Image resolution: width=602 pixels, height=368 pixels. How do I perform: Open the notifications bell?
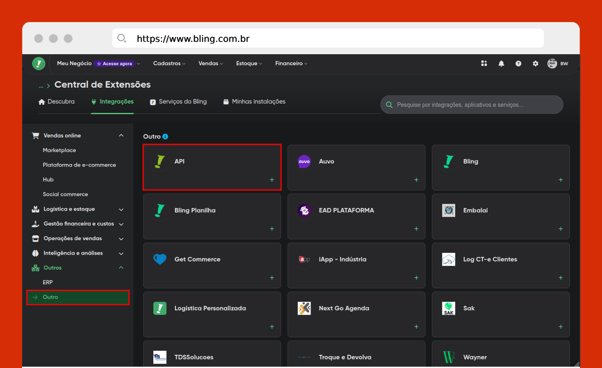501,63
